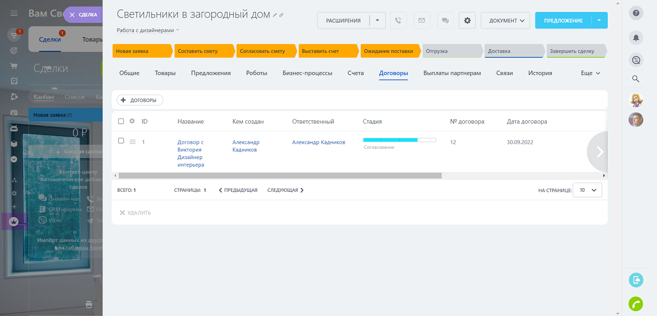Open the chat messages icon
657x316 pixels.
pyautogui.click(x=445, y=21)
